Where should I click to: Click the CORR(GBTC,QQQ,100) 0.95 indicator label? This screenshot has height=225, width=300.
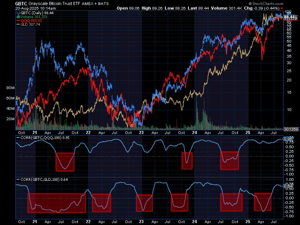(x=45, y=138)
